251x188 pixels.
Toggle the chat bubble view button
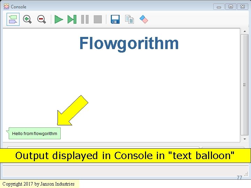coord(13,19)
